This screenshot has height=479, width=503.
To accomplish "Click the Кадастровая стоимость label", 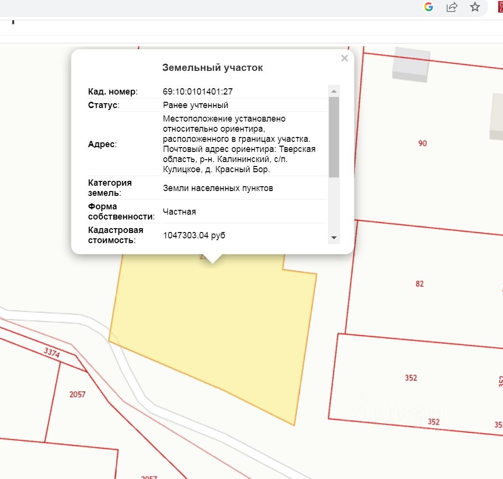I will click(115, 235).
